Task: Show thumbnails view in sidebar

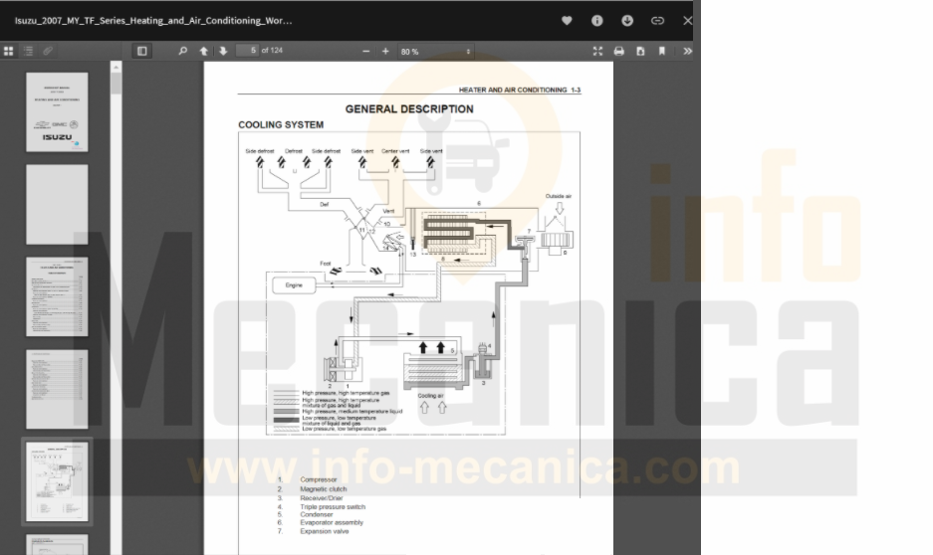Action: coord(8,51)
